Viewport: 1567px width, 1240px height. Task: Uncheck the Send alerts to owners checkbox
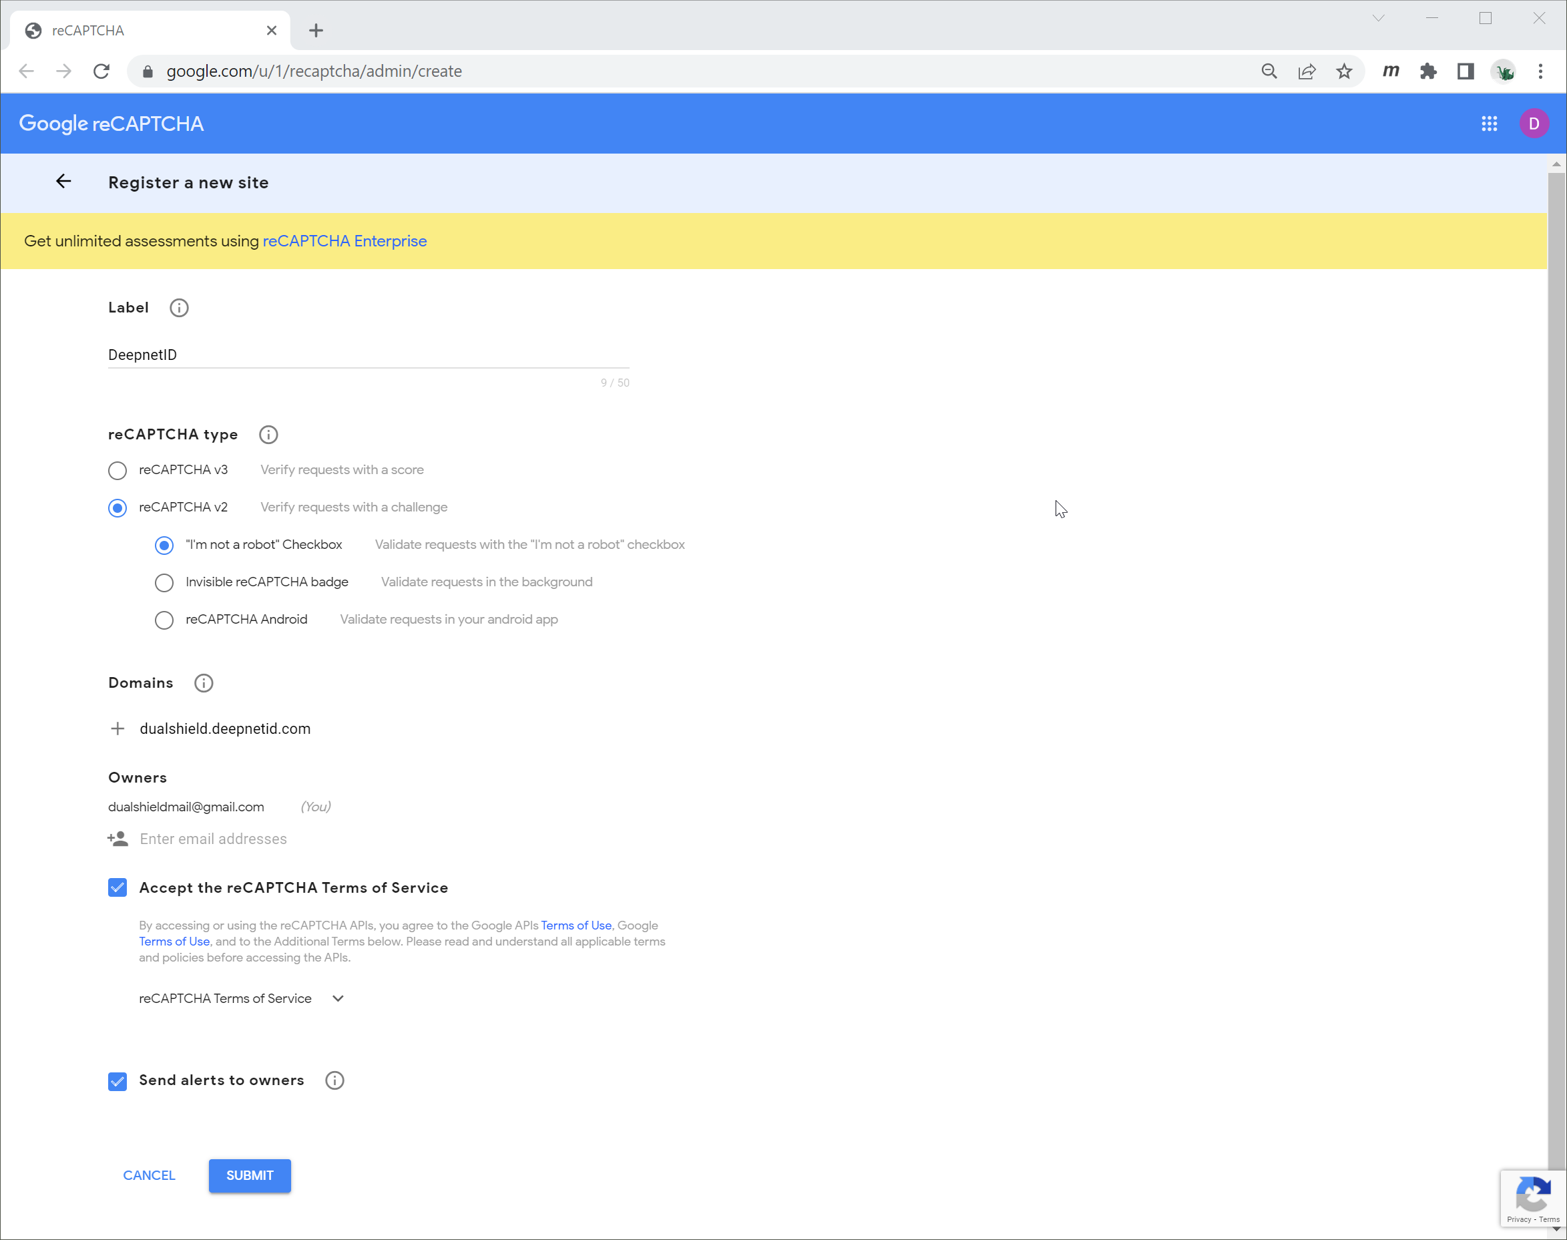(118, 1081)
